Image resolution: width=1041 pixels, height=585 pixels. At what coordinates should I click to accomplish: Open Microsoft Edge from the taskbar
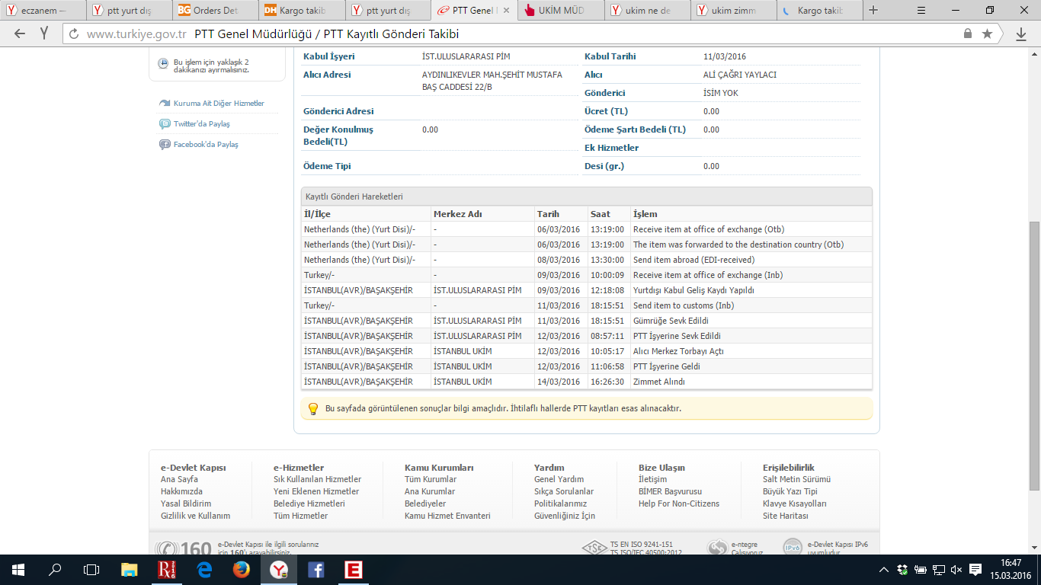pos(204,569)
